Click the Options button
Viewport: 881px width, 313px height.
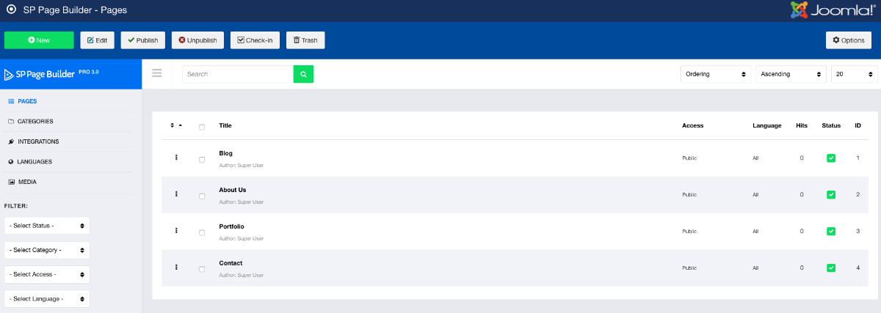click(848, 40)
